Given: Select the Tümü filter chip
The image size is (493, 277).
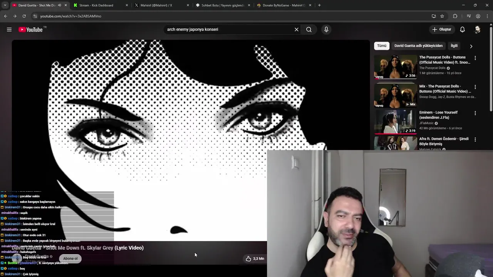Looking at the screenshot, I should (x=382, y=46).
